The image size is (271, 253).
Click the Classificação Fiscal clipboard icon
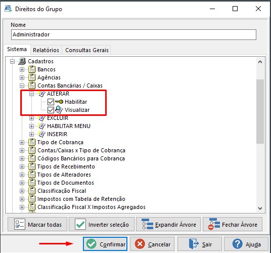(x=32, y=191)
